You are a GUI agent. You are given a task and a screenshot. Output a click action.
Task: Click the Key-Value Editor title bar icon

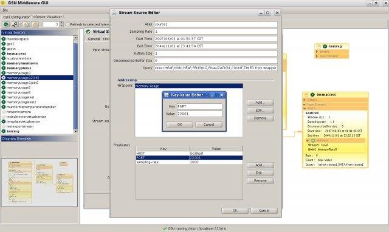[x=167, y=95]
